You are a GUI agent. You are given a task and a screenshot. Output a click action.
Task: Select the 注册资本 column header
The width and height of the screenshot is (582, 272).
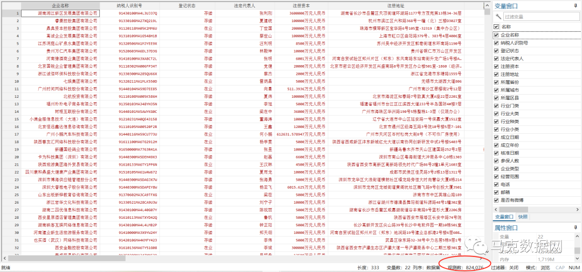tap(301, 6)
